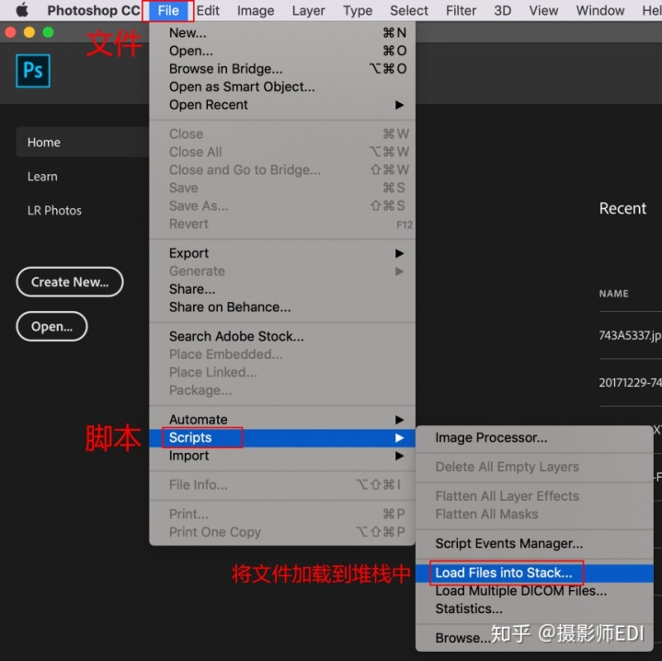Choose Open... in the File menu

pos(282,51)
